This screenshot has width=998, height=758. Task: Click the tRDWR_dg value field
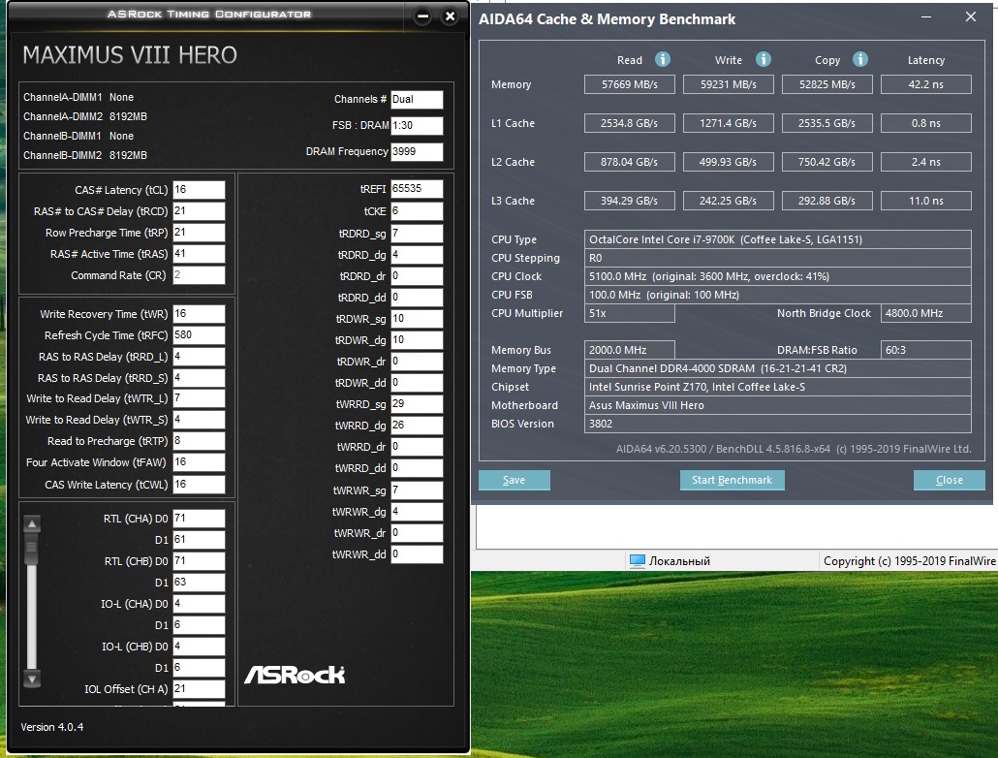(x=417, y=340)
